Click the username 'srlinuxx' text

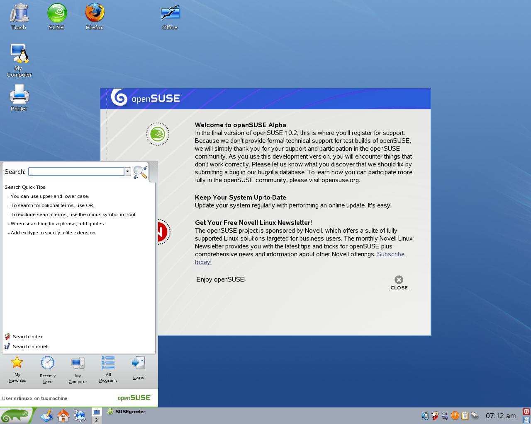[23, 398]
